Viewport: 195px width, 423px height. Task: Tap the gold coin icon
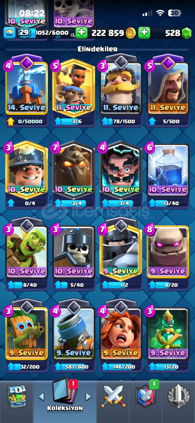pyautogui.click(x=131, y=33)
